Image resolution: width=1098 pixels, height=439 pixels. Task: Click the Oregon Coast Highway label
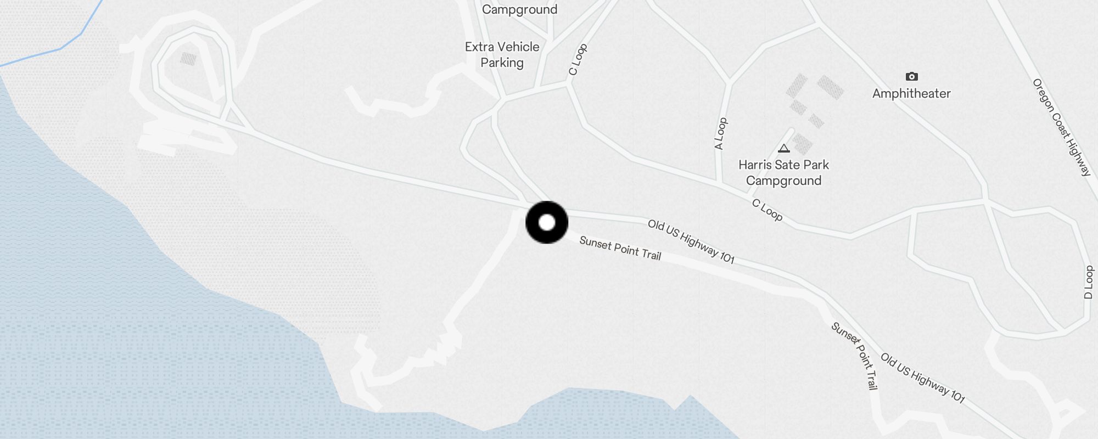[x=1061, y=127]
